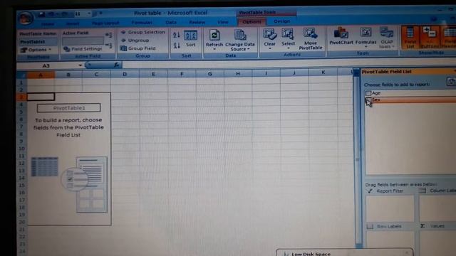This screenshot has width=456, height=256.
Task: Open PivotTable Options dropdown
Action: click(36, 50)
